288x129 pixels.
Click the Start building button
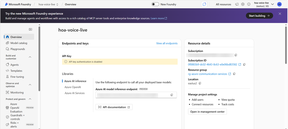(x=259, y=16)
